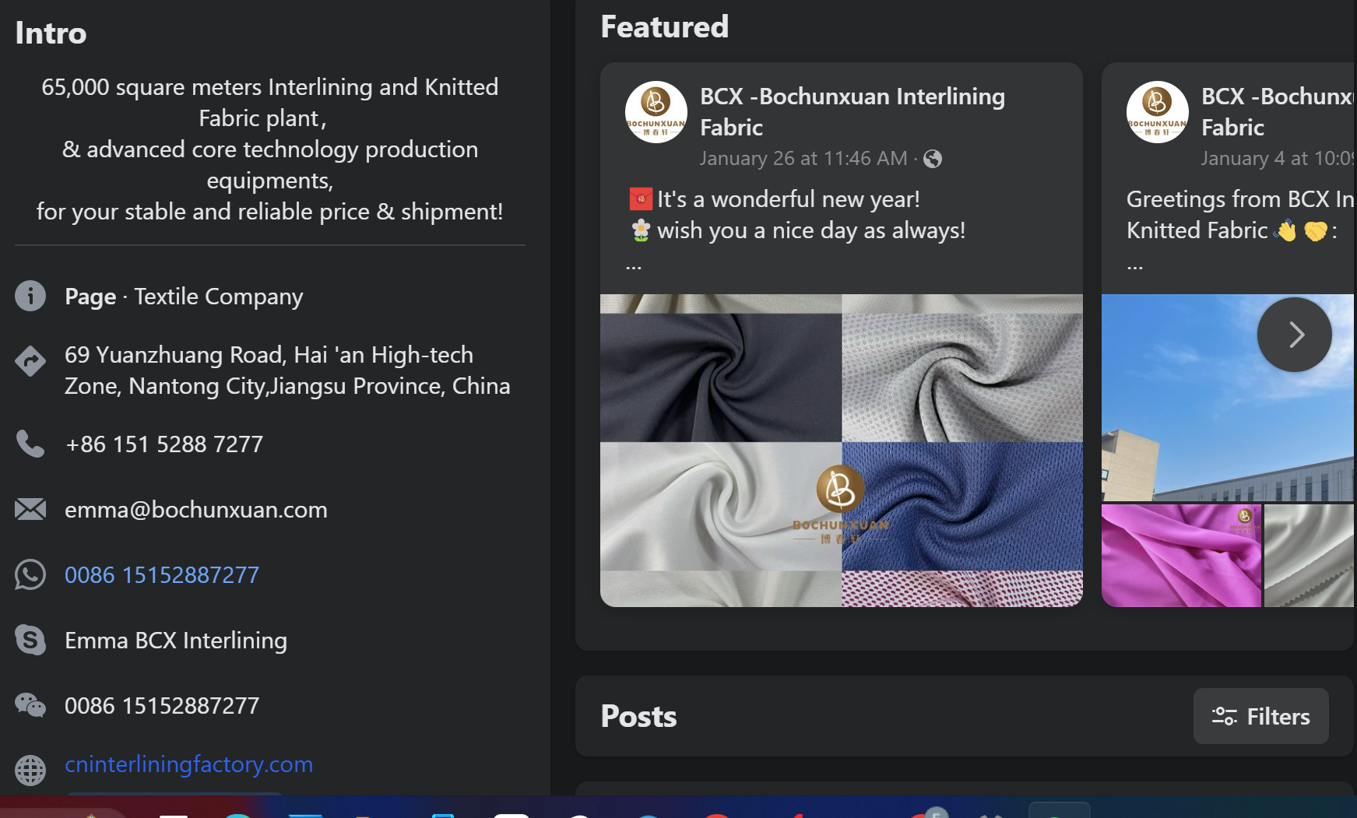Click email emma@bochunxuan.com

tap(196, 510)
